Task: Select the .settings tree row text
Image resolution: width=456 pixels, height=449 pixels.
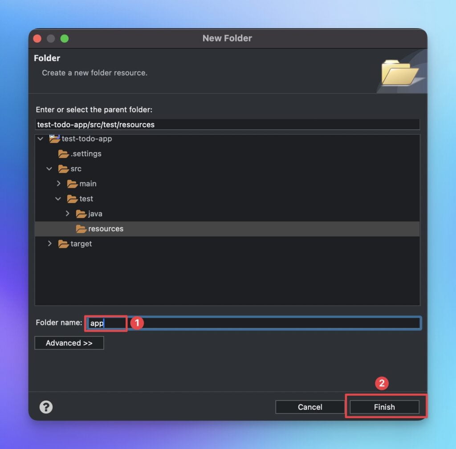Action: [x=86, y=154]
